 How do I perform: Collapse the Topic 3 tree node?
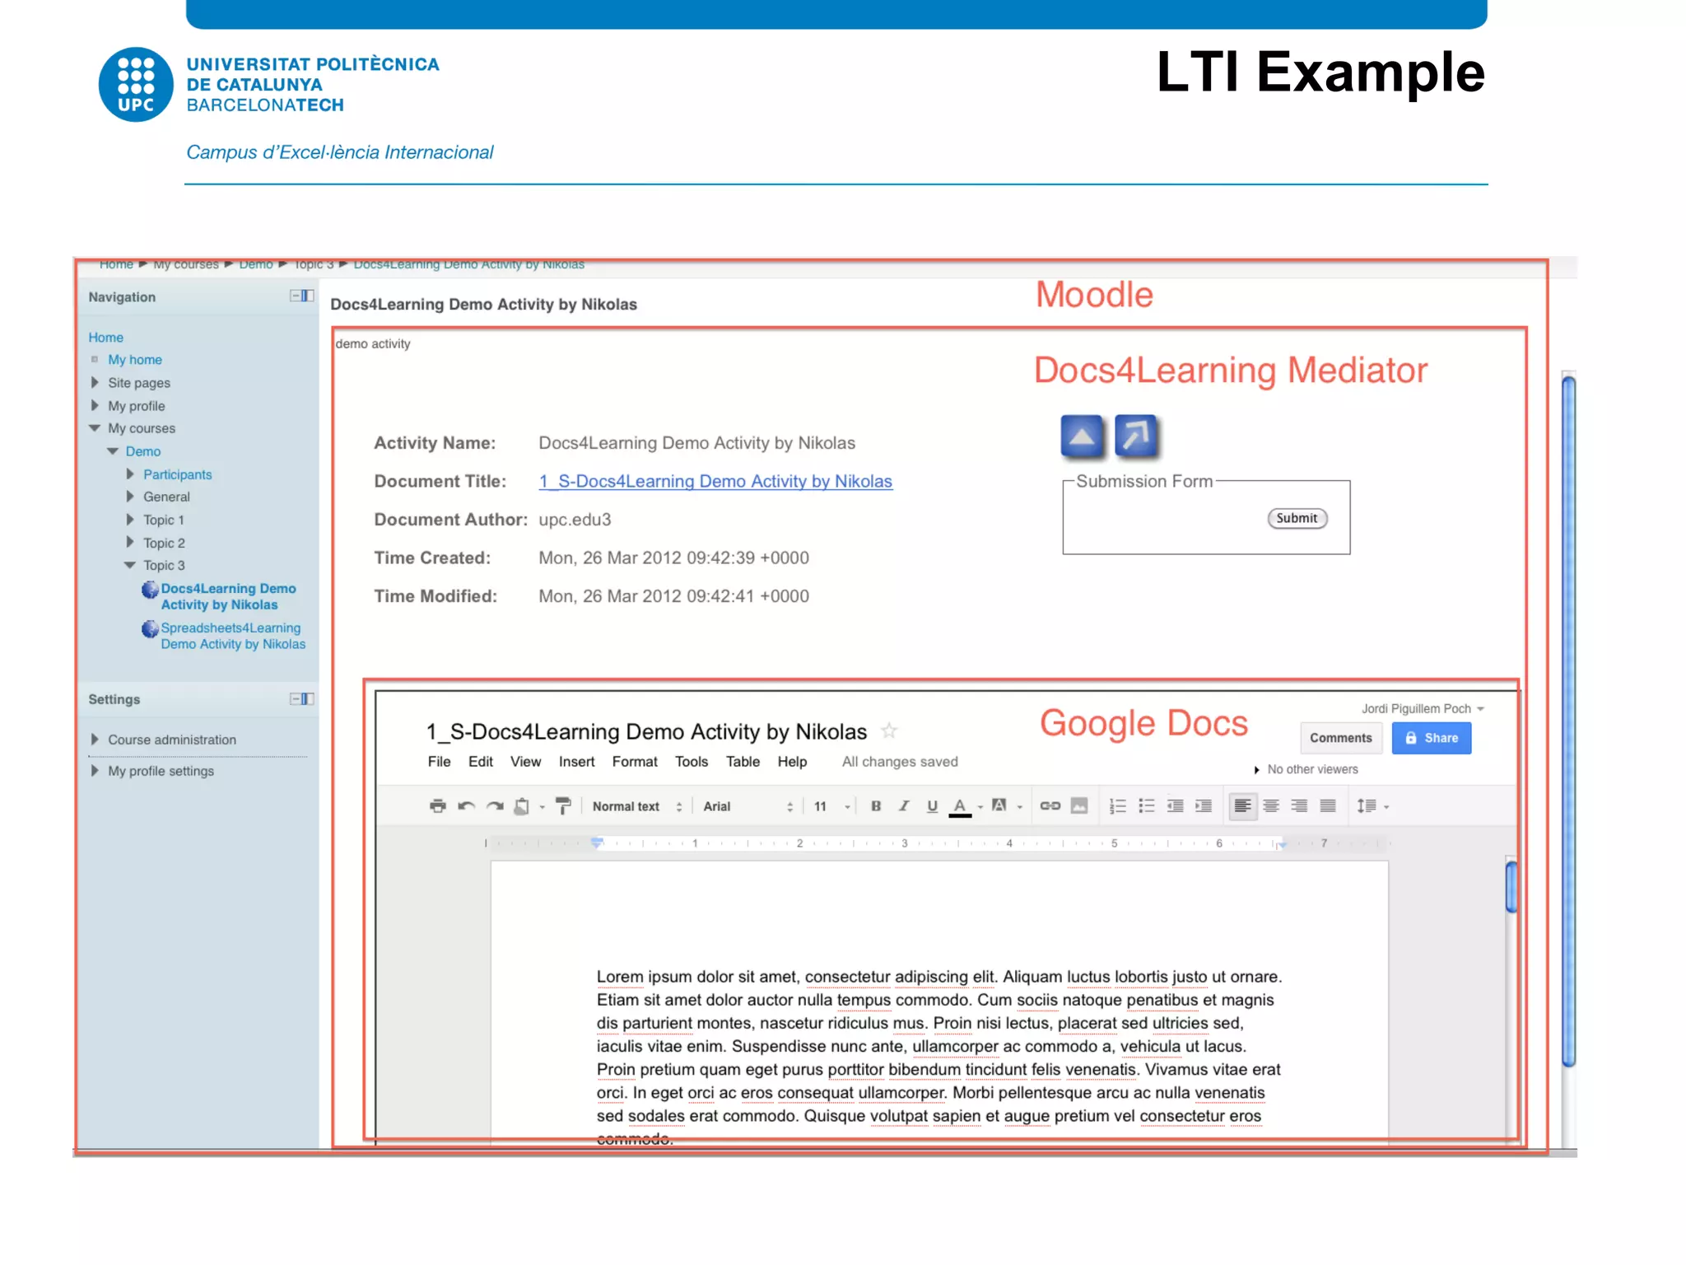coord(130,566)
